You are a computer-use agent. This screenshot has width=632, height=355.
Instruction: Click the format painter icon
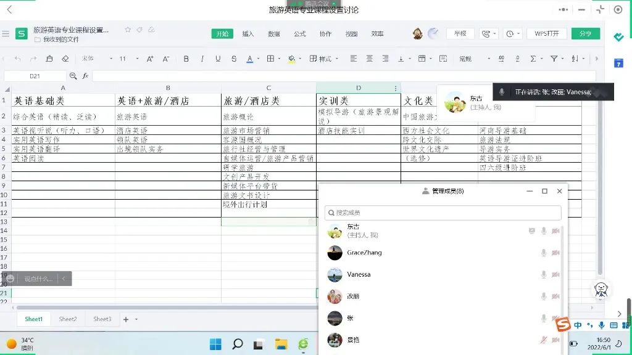(x=49, y=59)
